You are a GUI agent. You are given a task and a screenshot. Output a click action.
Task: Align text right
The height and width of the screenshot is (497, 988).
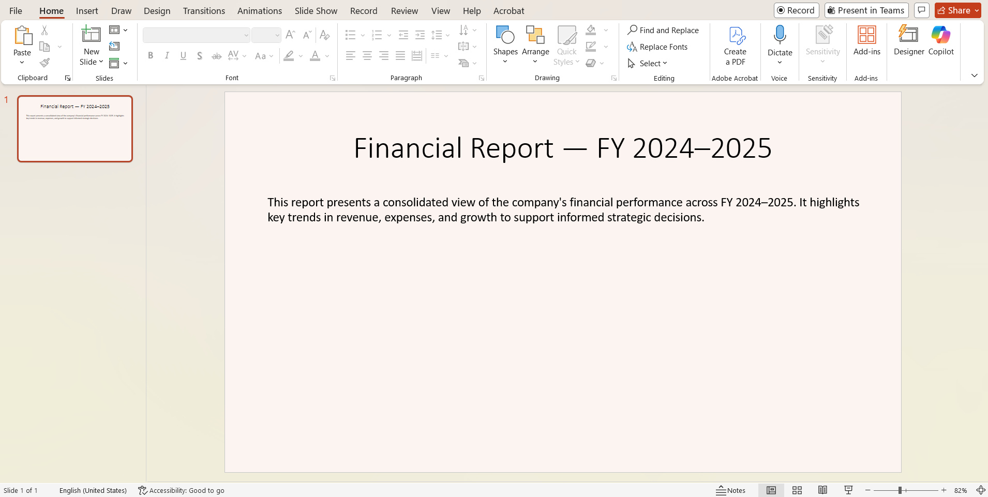click(x=384, y=56)
